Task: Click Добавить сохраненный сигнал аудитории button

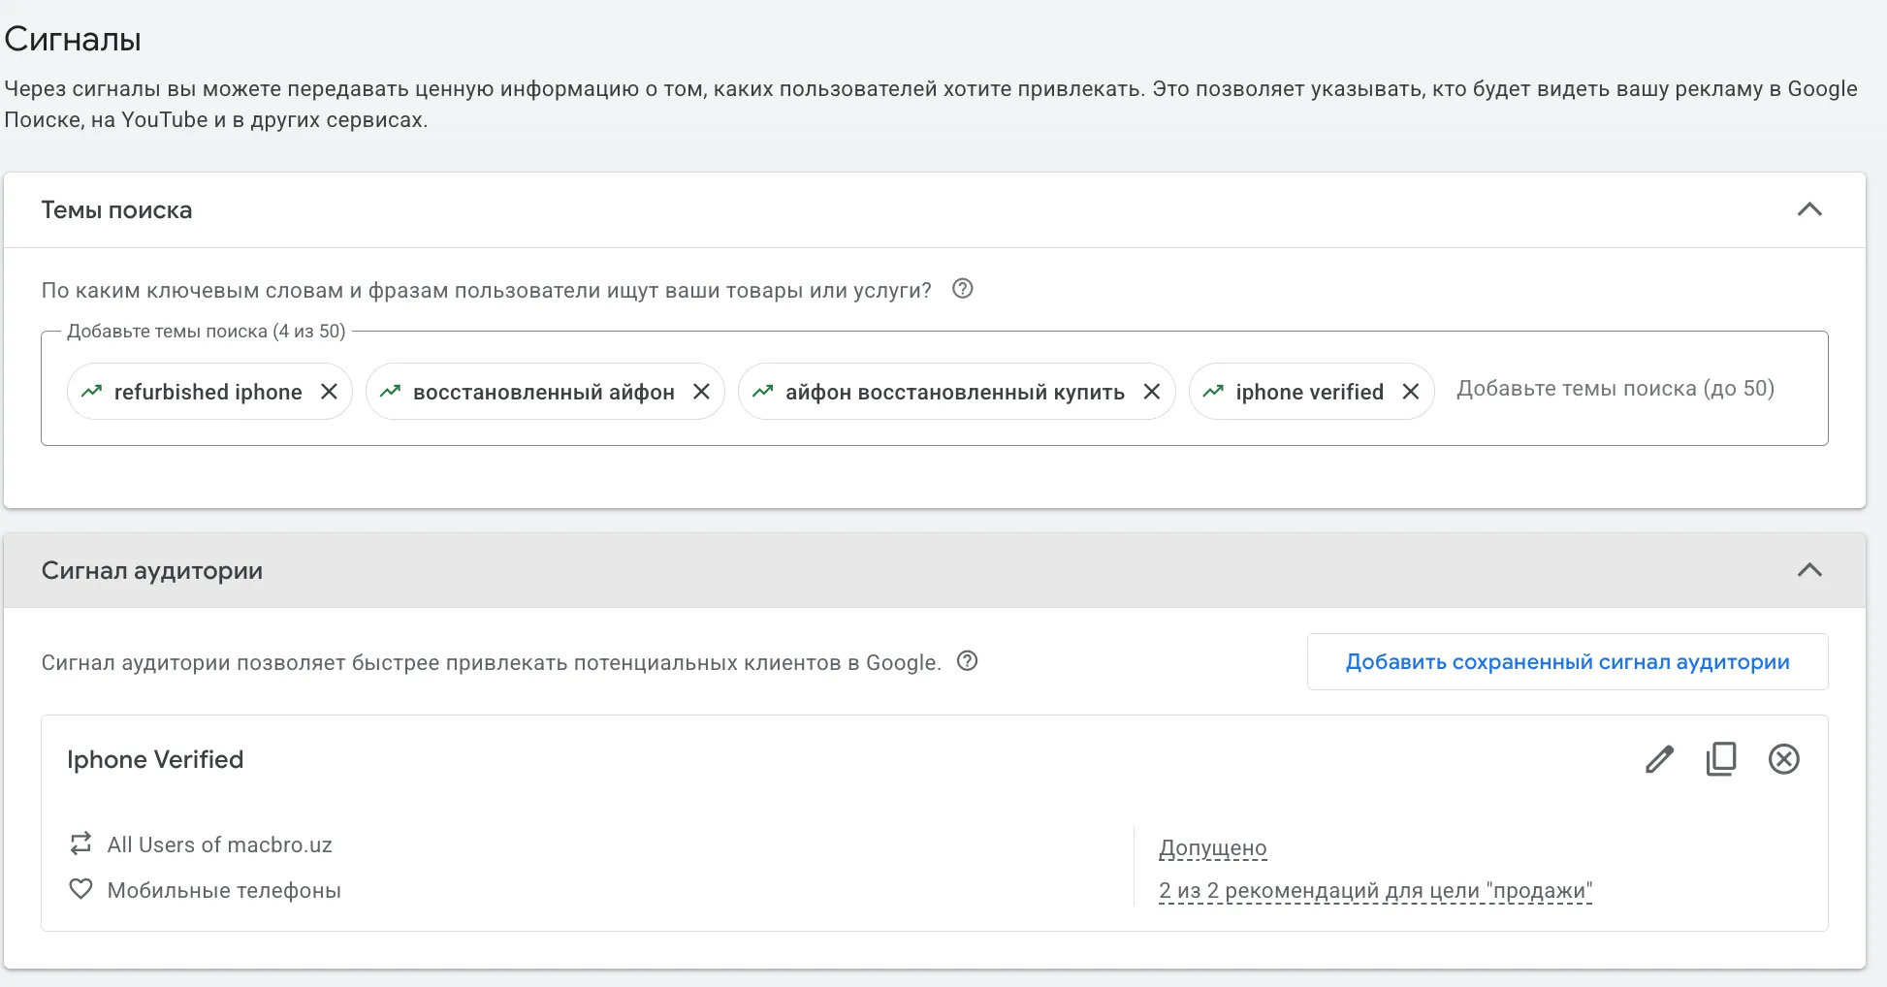Action: [1567, 662]
